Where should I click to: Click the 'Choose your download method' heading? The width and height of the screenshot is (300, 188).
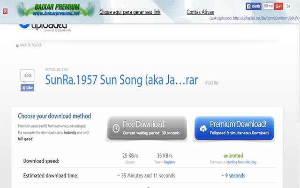(x=54, y=116)
